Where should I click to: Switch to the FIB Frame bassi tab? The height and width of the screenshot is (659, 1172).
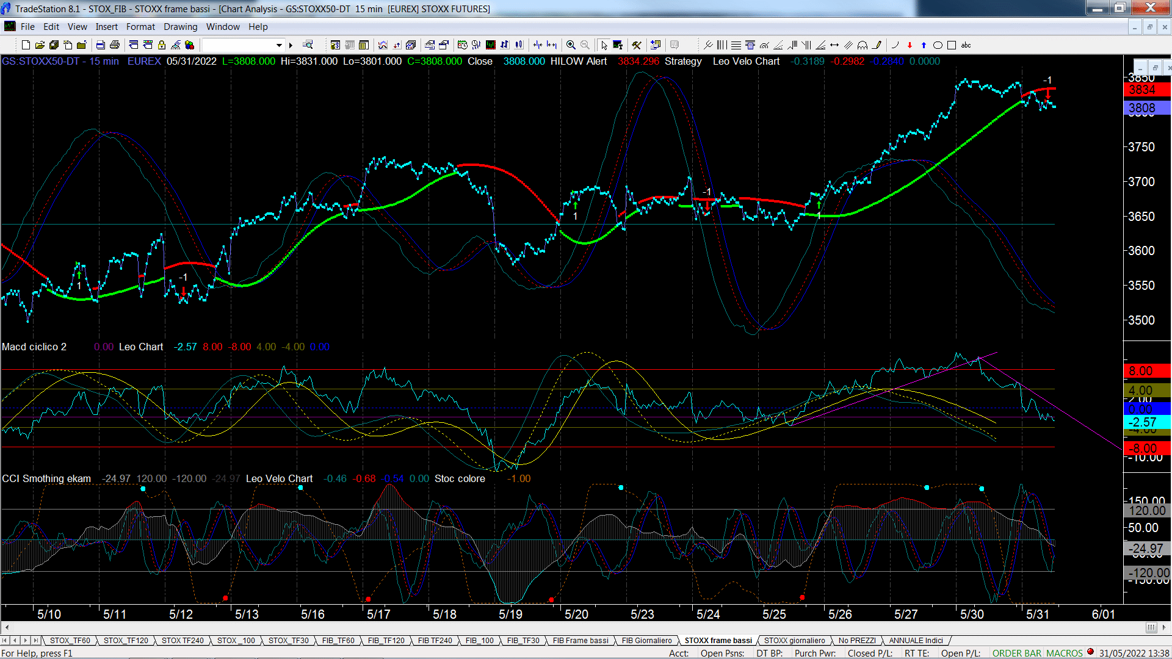[x=581, y=641]
